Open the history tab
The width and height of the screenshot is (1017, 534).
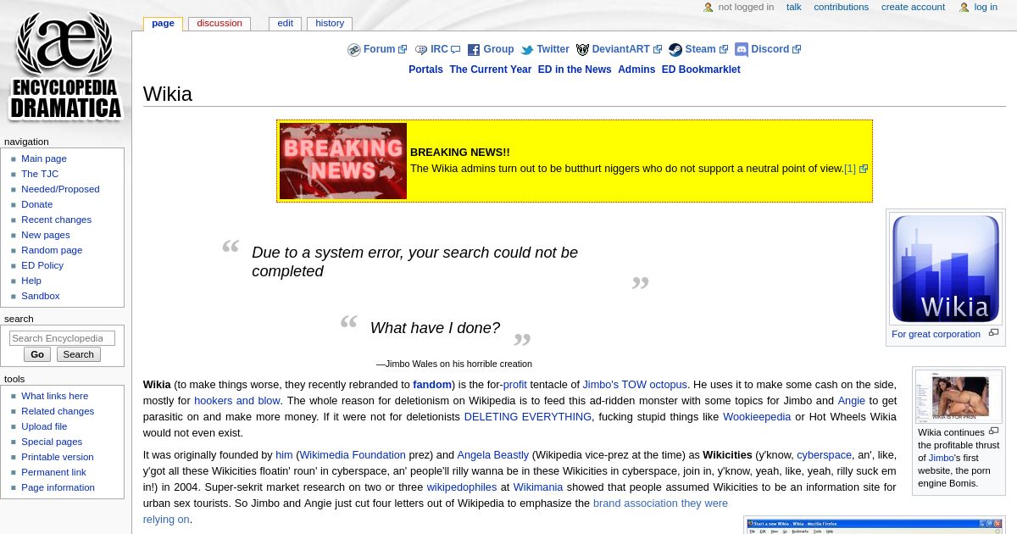click(x=330, y=23)
